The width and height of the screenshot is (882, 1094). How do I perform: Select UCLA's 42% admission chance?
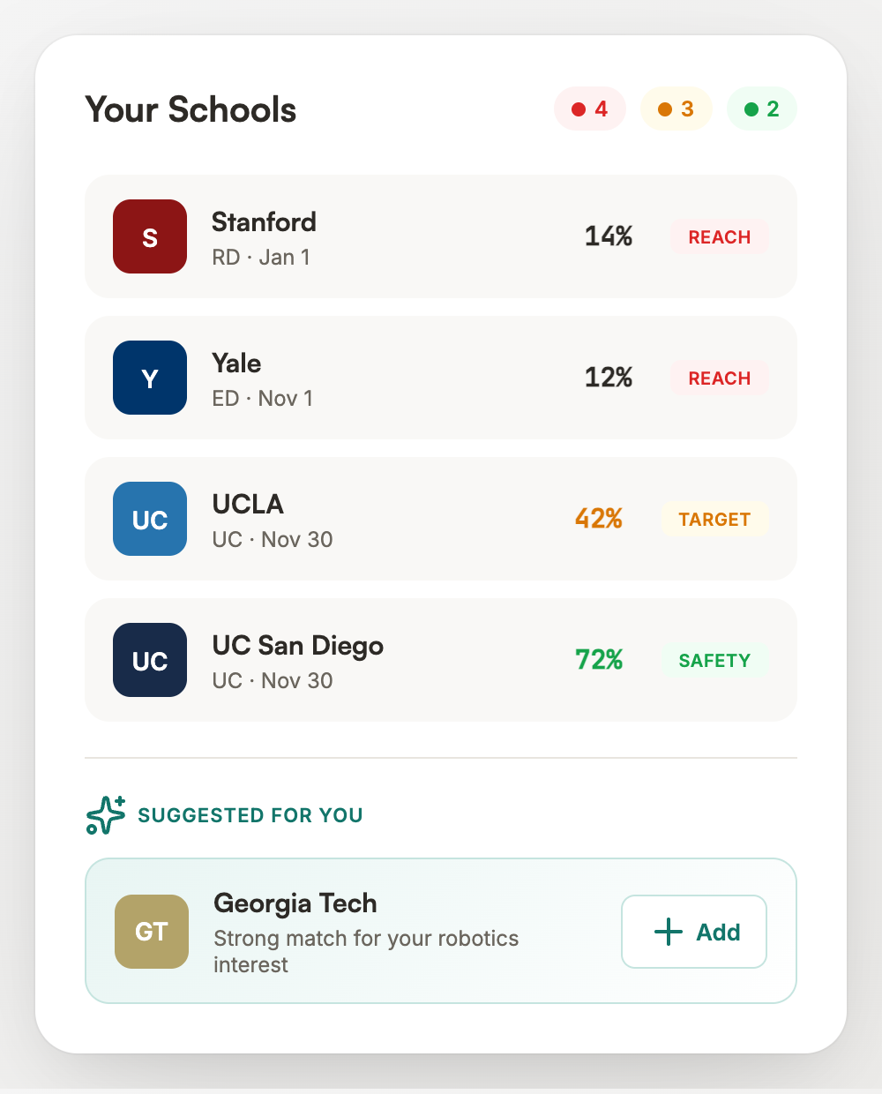click(599, 519)
